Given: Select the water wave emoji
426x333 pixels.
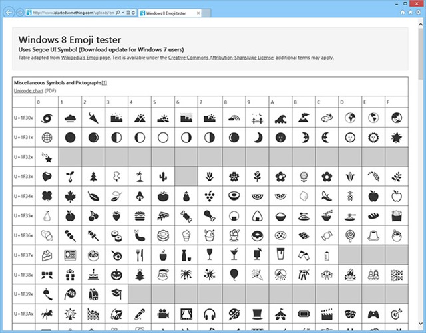Looking at the screenshot, I should click(x=280, y=118).
